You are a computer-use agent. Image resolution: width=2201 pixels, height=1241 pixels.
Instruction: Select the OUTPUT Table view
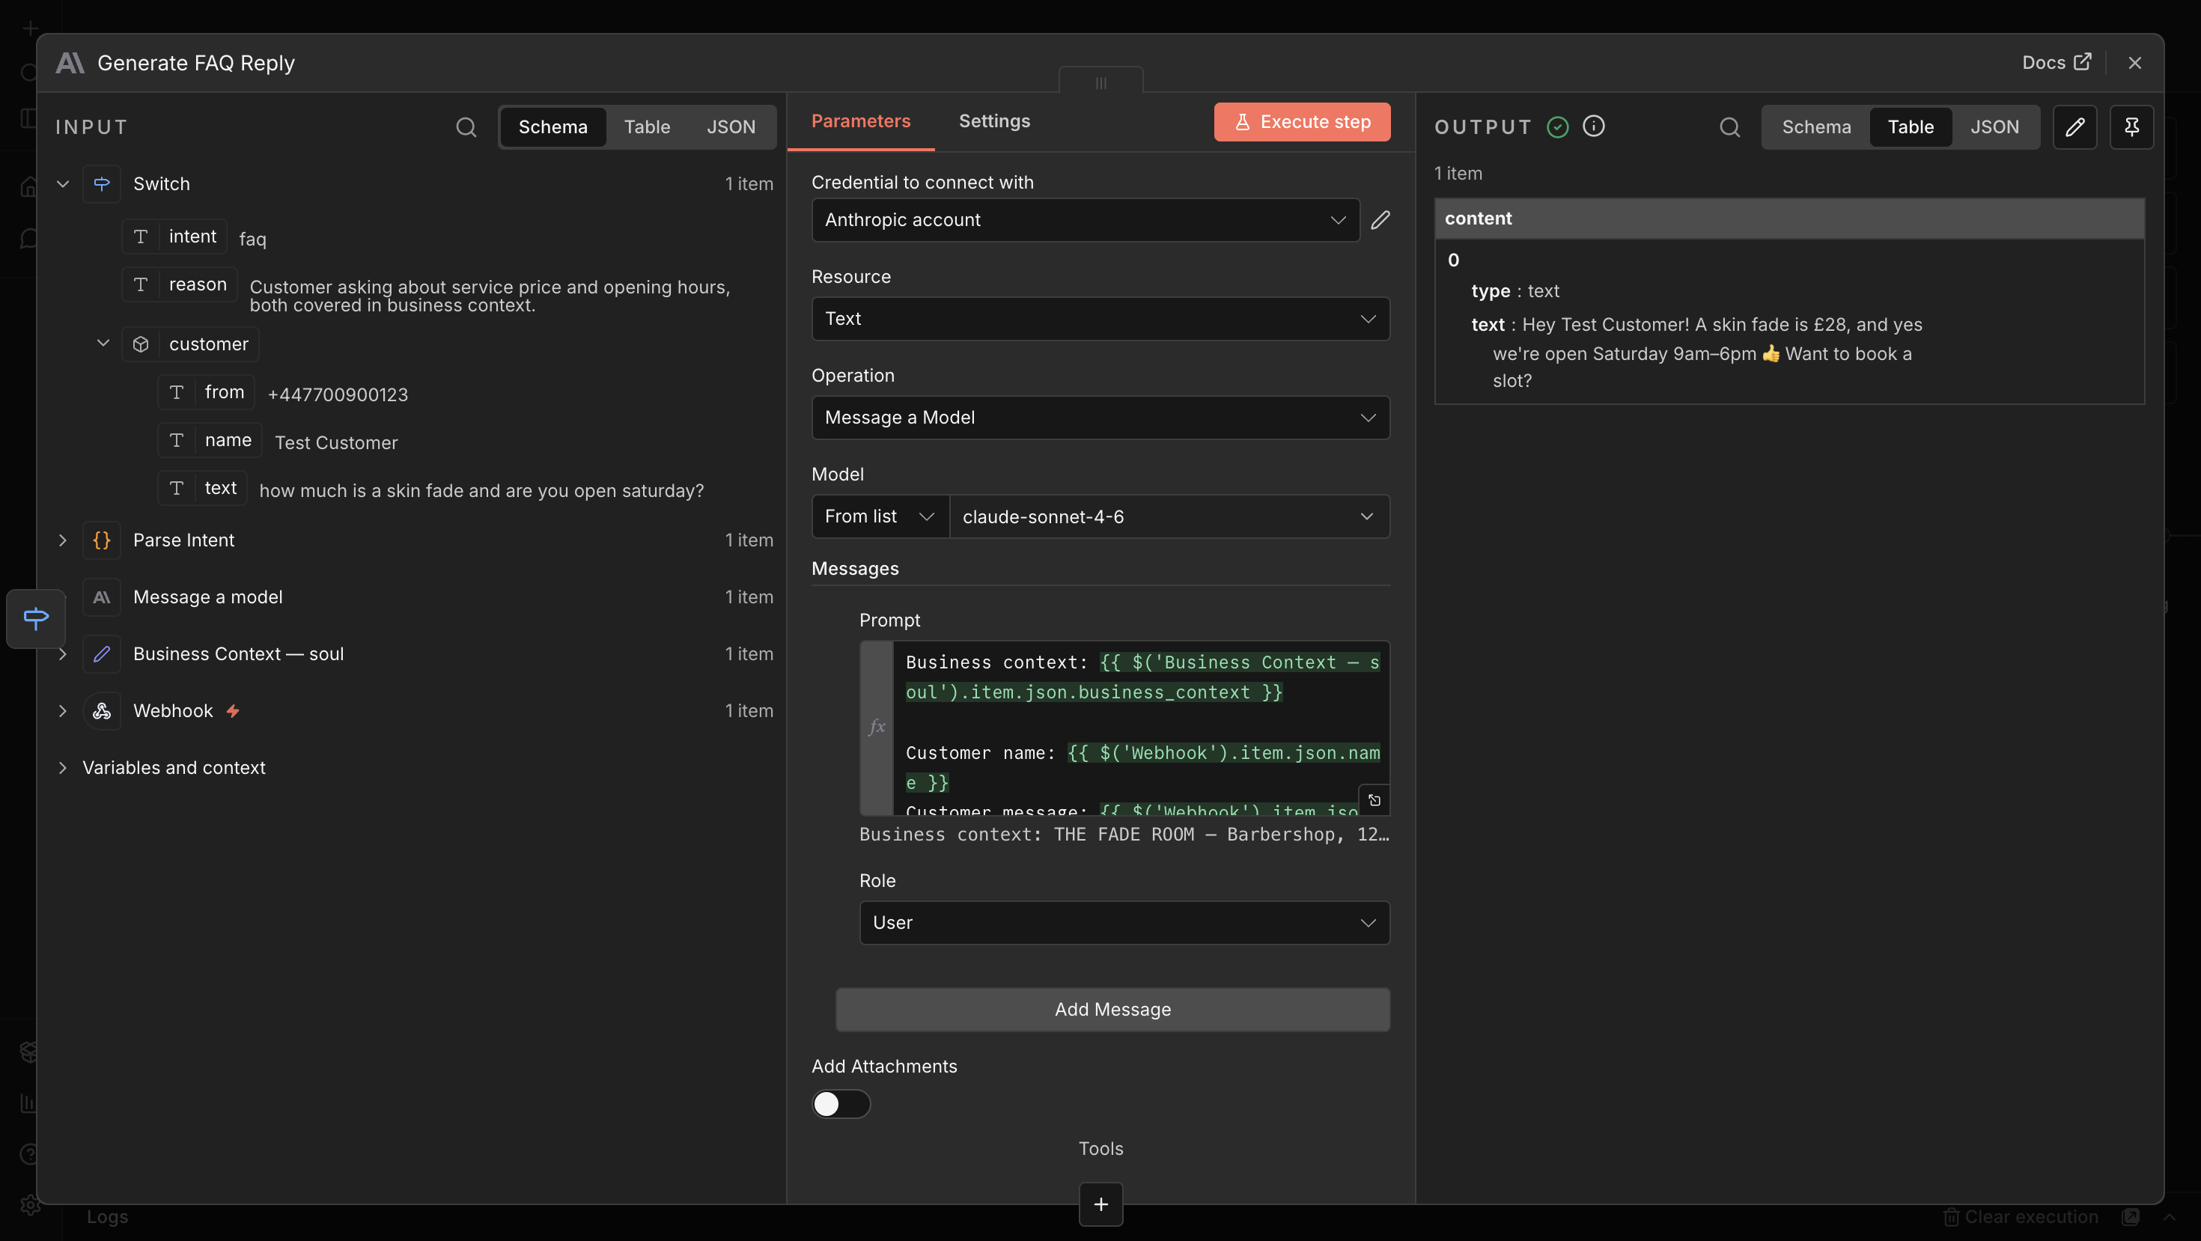click(1911, 127)
